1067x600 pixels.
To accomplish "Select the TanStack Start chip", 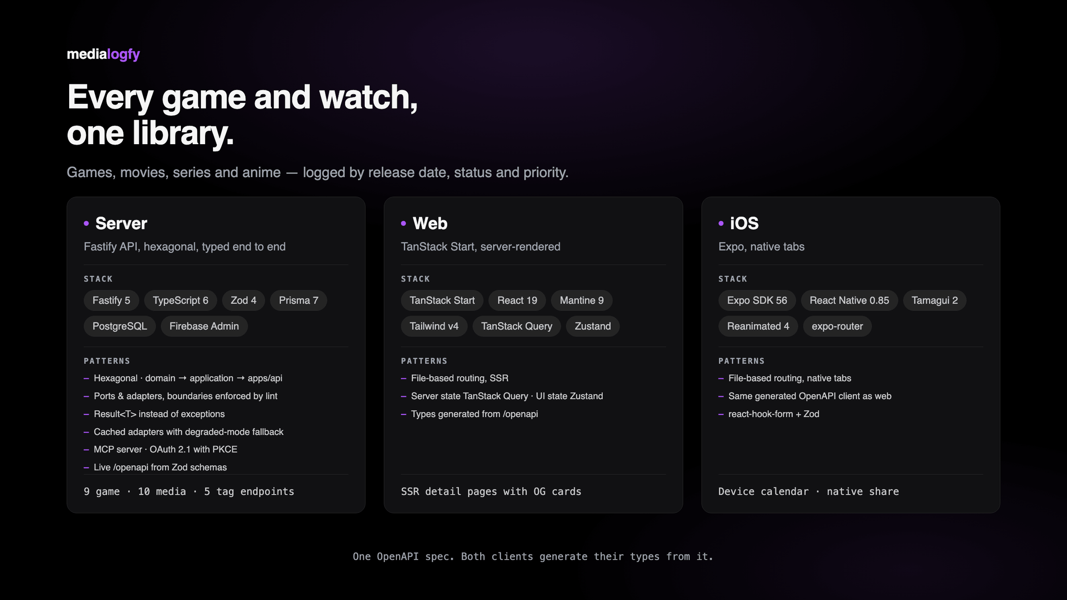I will (x=442, y=300).
